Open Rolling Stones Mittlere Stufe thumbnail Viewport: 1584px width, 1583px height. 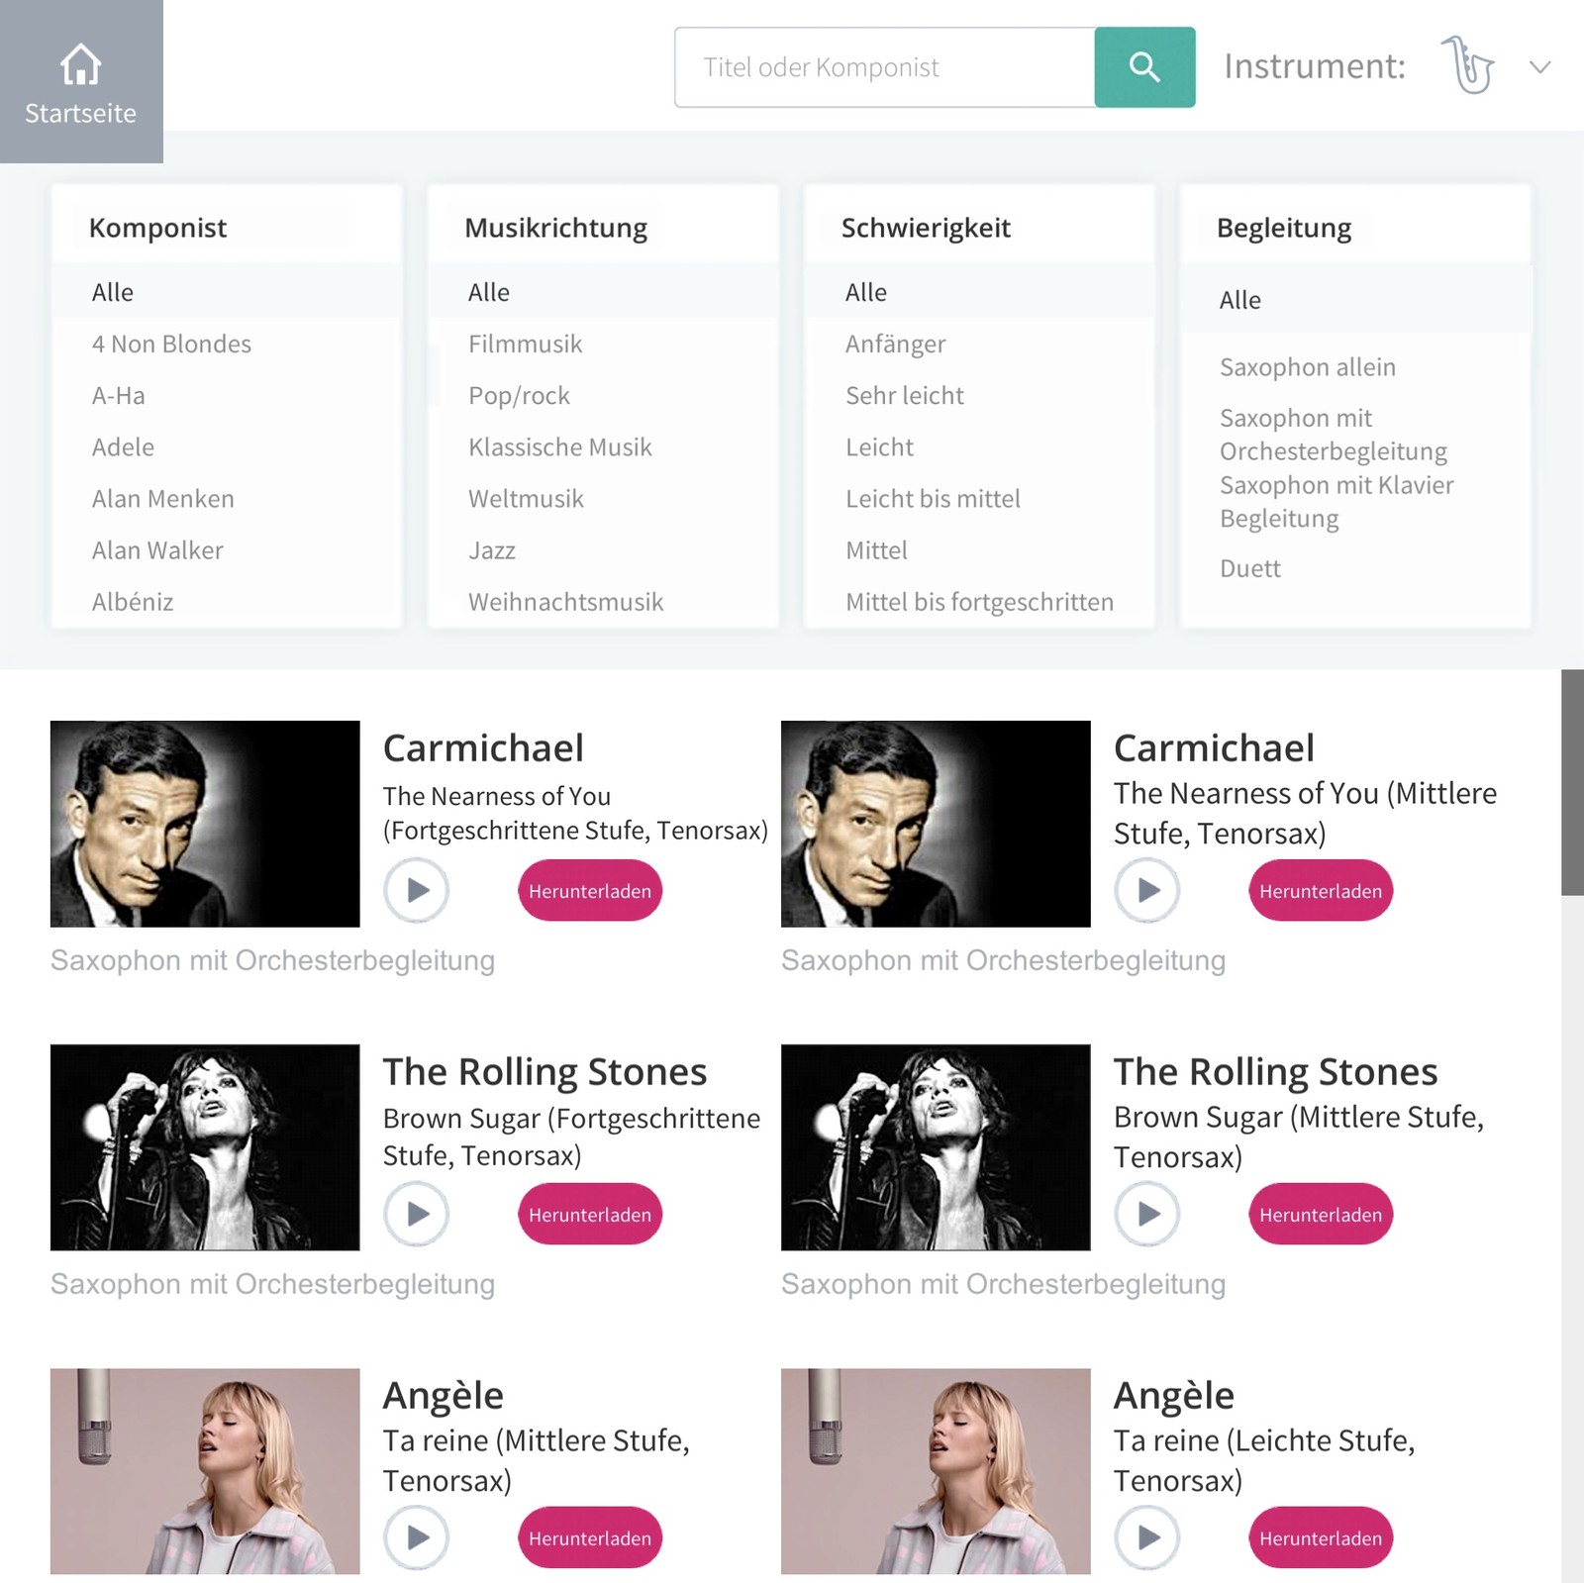[936, 1147]
